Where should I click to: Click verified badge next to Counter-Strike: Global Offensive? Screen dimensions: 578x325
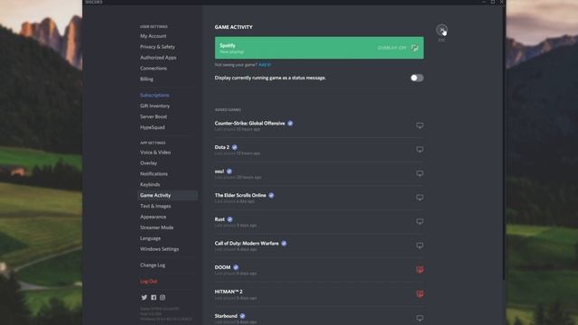290,124
